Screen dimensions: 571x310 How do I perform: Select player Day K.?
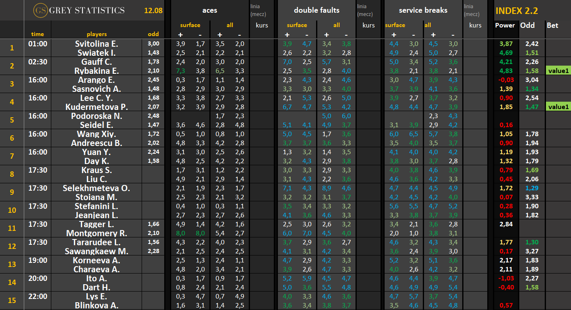97,161
